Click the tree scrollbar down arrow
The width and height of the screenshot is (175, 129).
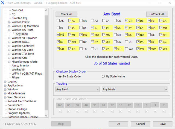pyautogui.click(x=46, y=116)
